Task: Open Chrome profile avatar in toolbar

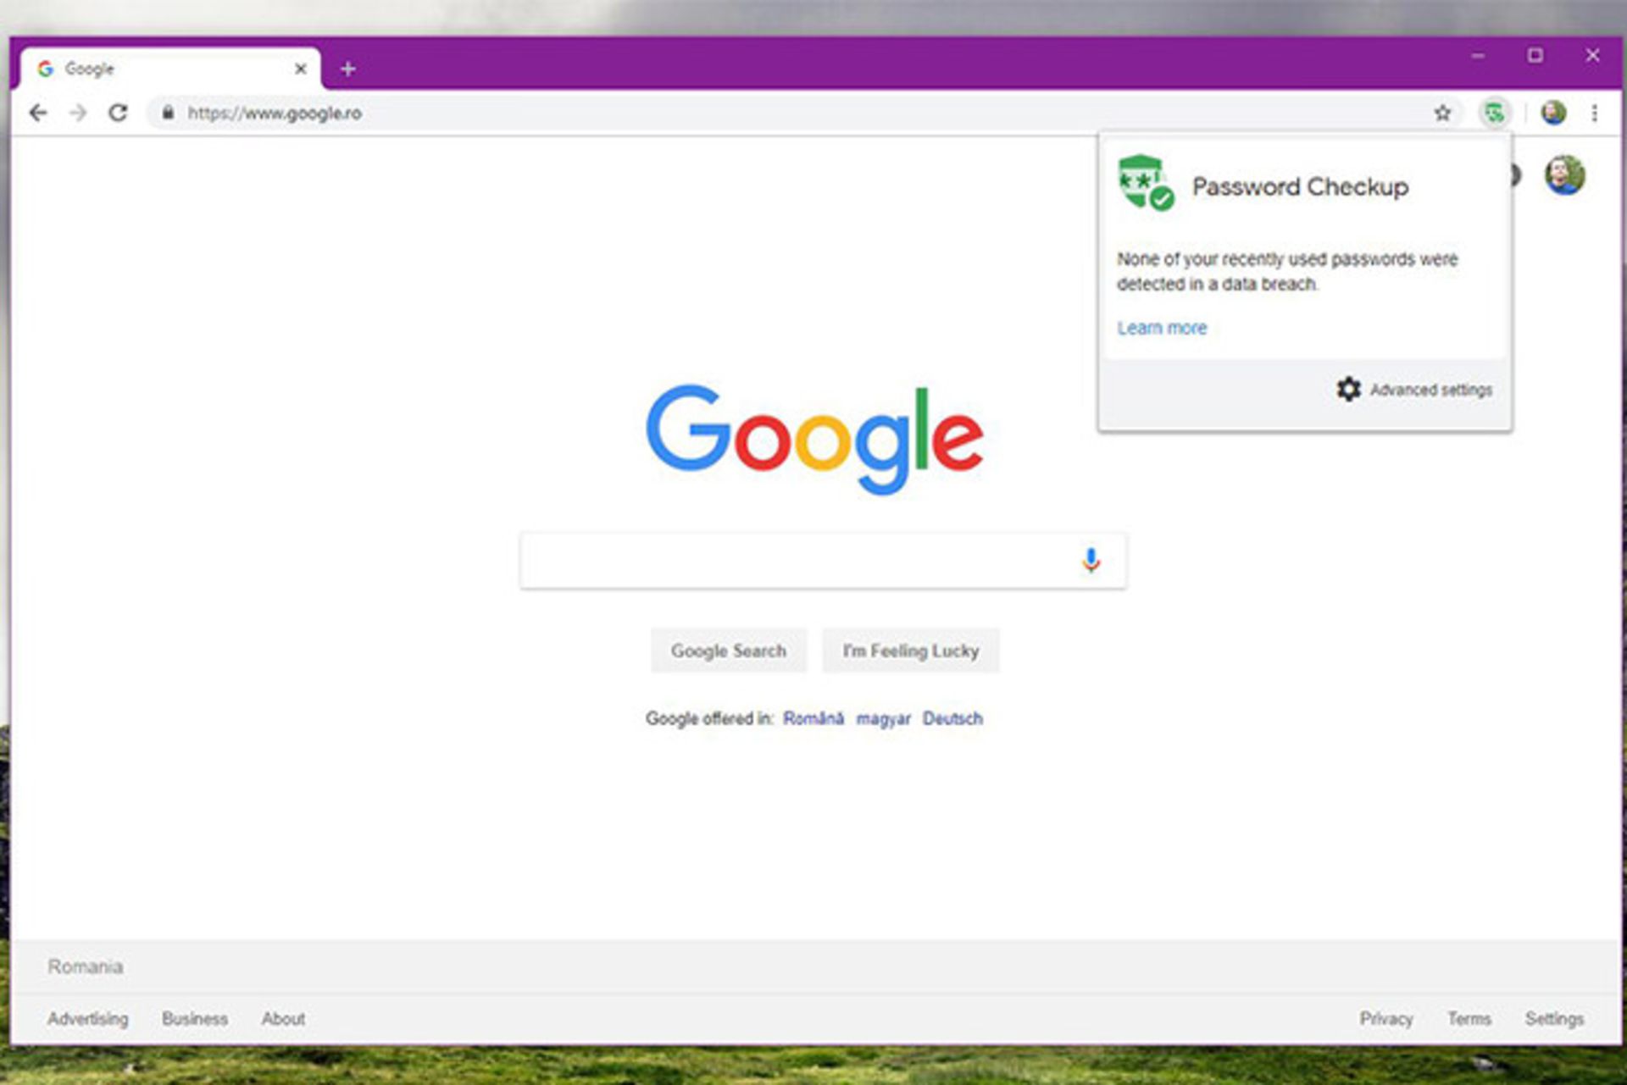Action: click(x=1553, y=113)
